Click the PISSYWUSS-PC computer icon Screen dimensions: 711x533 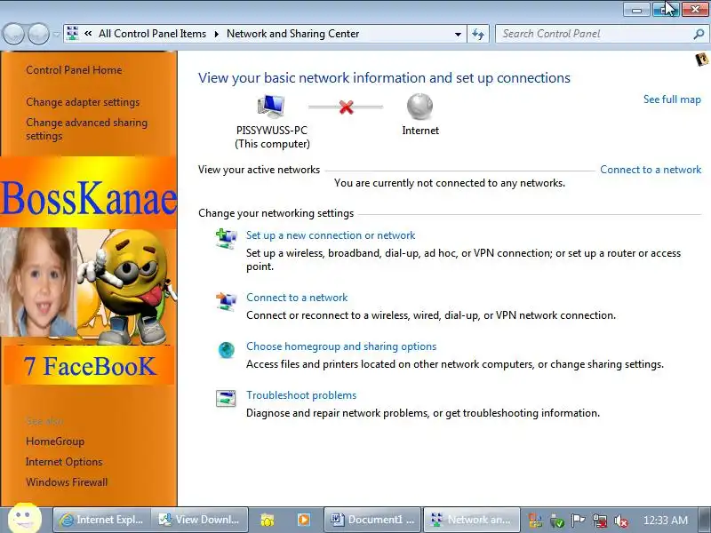(271, 107)
